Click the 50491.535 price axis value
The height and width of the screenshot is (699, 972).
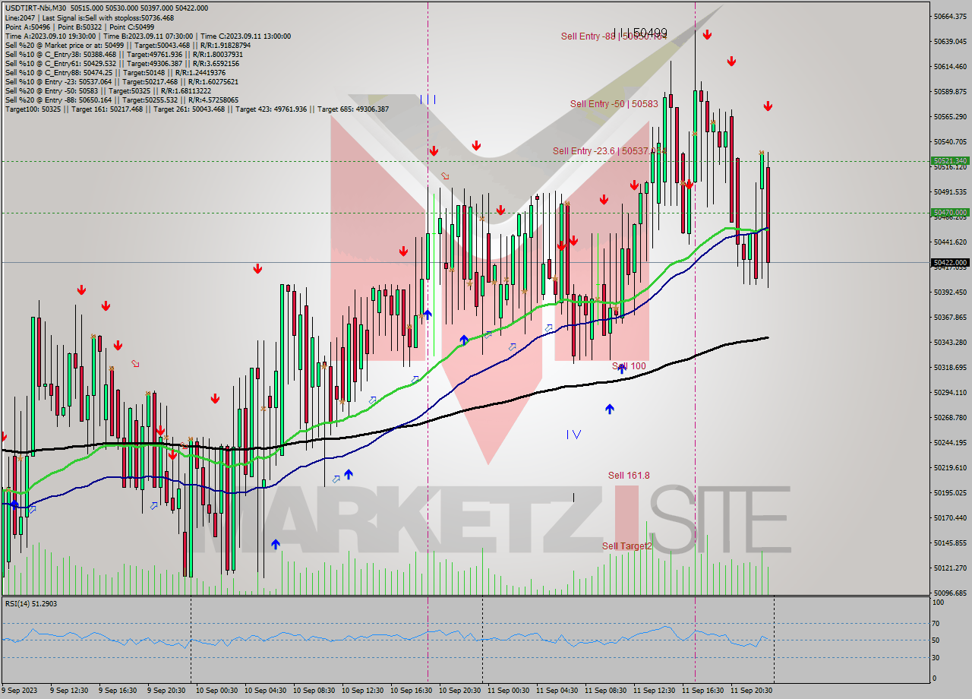pos(950,191)
